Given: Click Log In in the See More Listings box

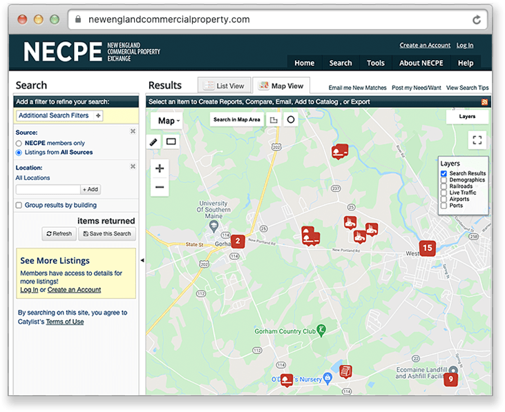Looking at the screenshot, I should tap(29, 290).
